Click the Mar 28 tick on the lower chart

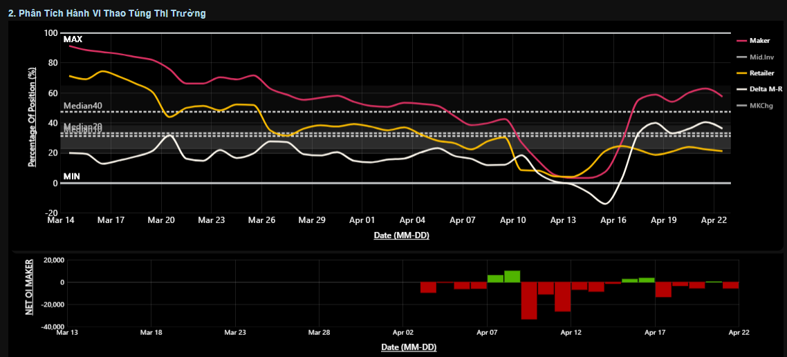(x=319, y=333)
